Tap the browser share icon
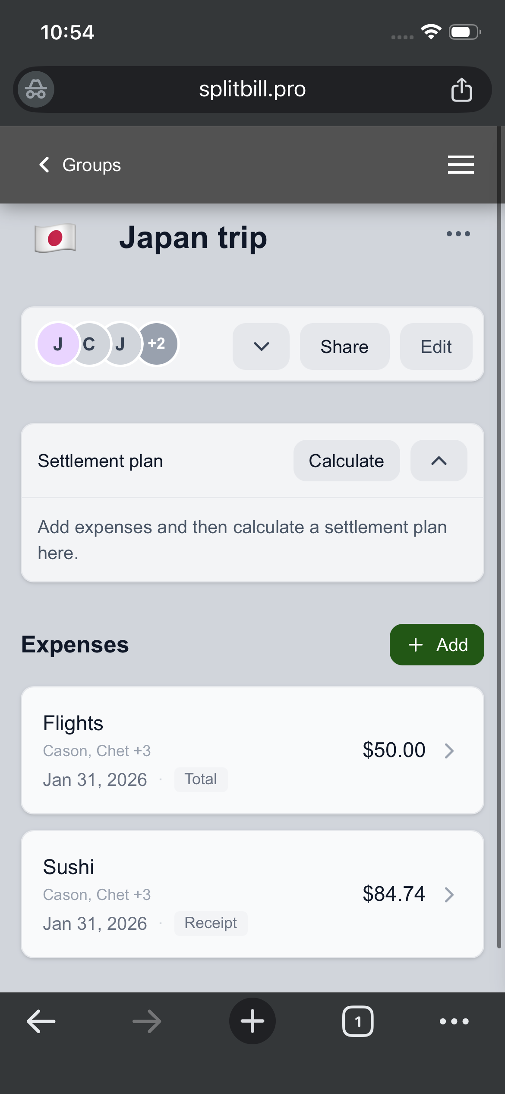 pyautogui.click(x=461, y=89)
